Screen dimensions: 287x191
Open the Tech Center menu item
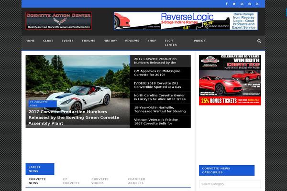coord(171,43)
